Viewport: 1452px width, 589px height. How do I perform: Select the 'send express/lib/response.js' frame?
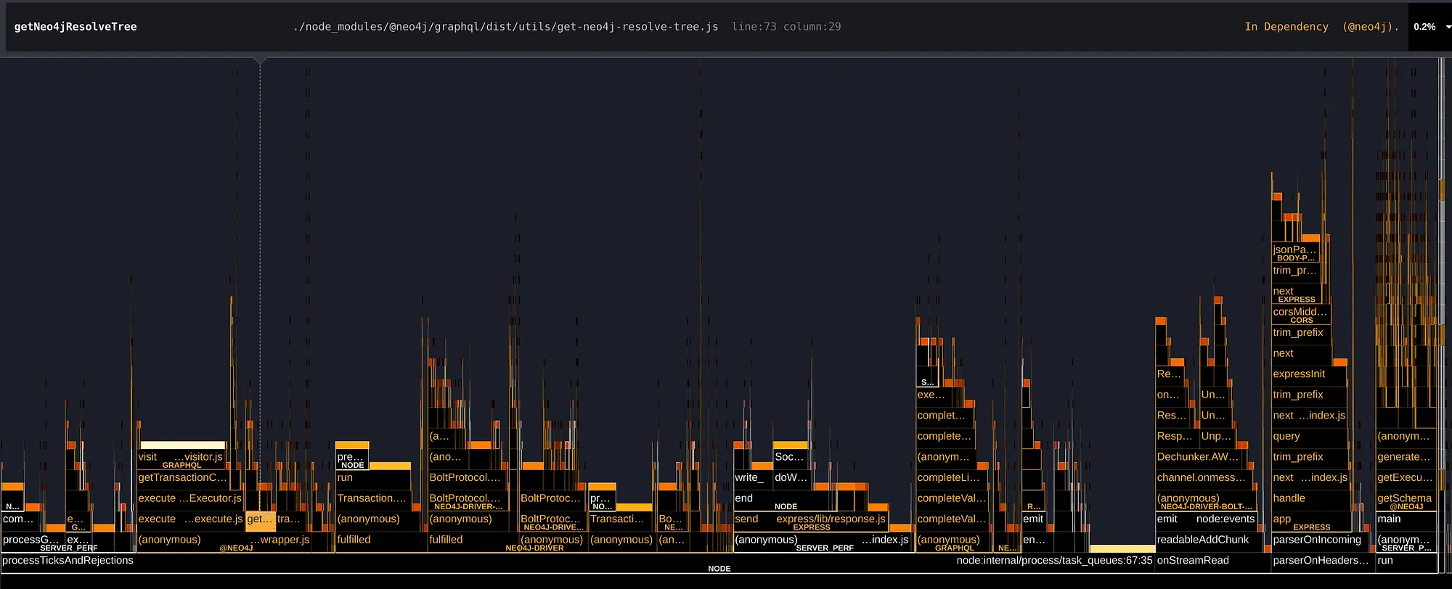pos(811,521)
